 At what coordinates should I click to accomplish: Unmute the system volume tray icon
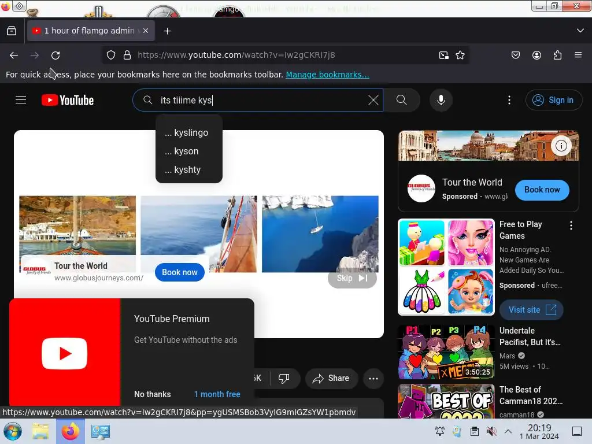pyautogui.click(x=491, y=431)
